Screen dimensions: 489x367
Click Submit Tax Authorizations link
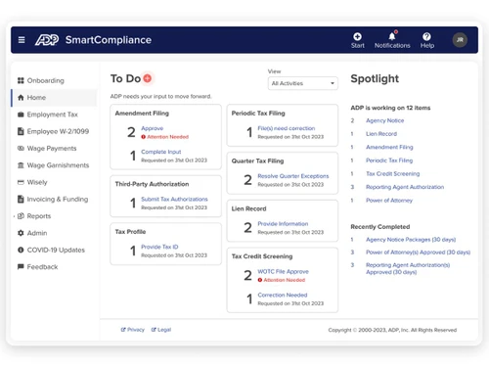tap(174, 199)
